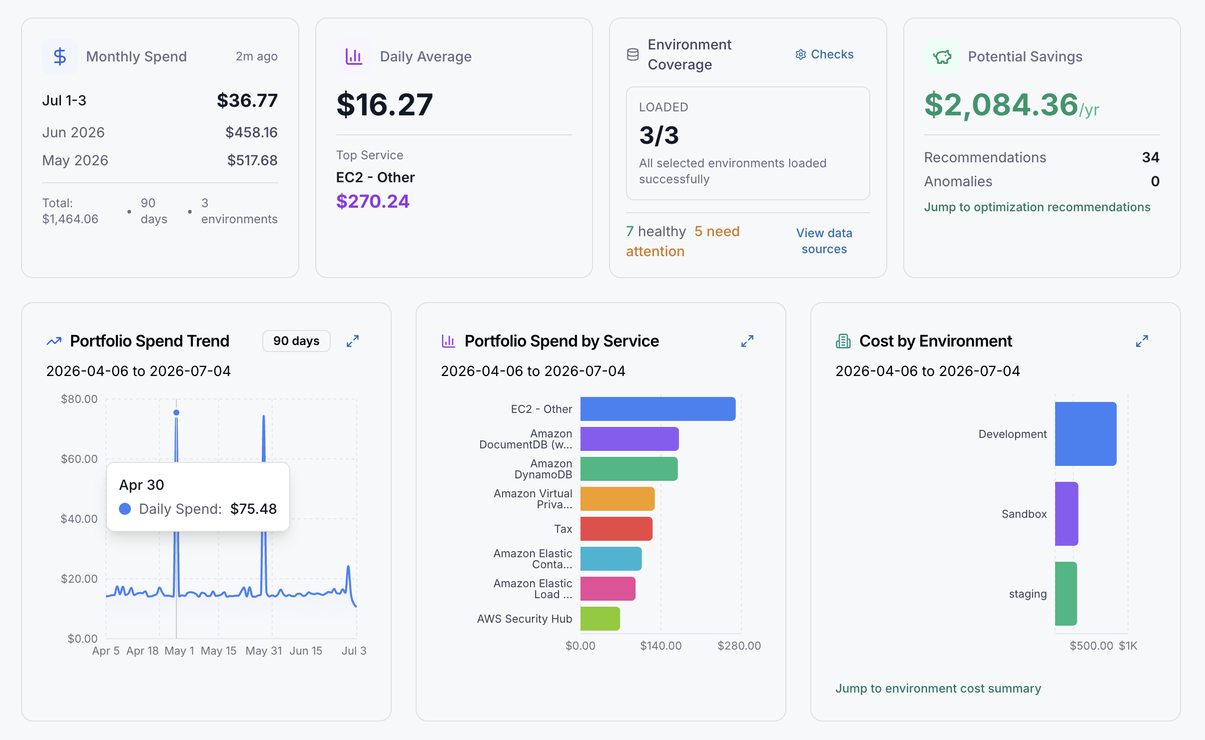Click the Checks gear icon
Screen dimensions: 1205x740
pos(801,54)
